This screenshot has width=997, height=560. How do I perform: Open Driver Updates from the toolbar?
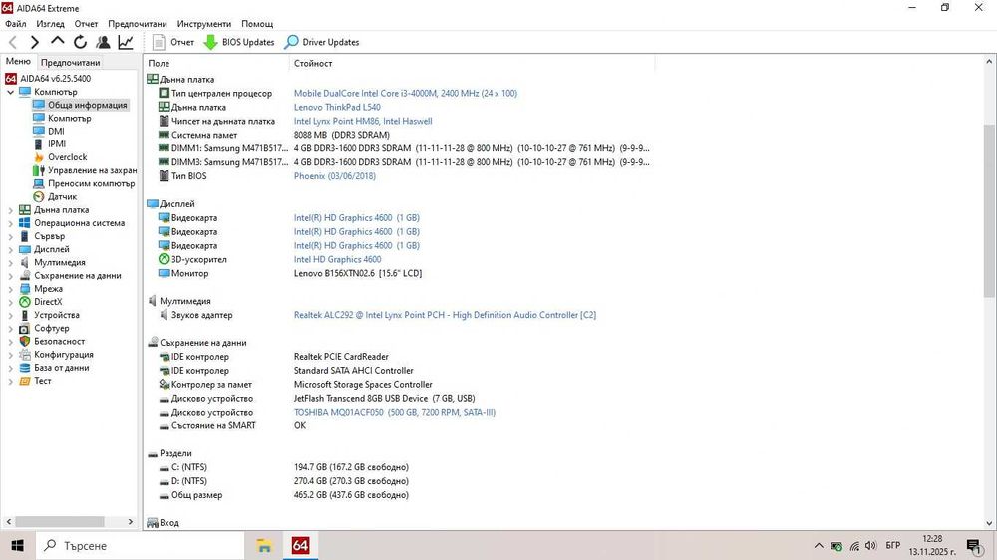(x=322, y=42)
